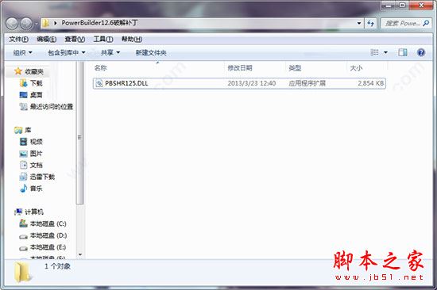Click the Computer icon in sidebar
This screenshot has height=290, width=437.
[x=18, y=212]
